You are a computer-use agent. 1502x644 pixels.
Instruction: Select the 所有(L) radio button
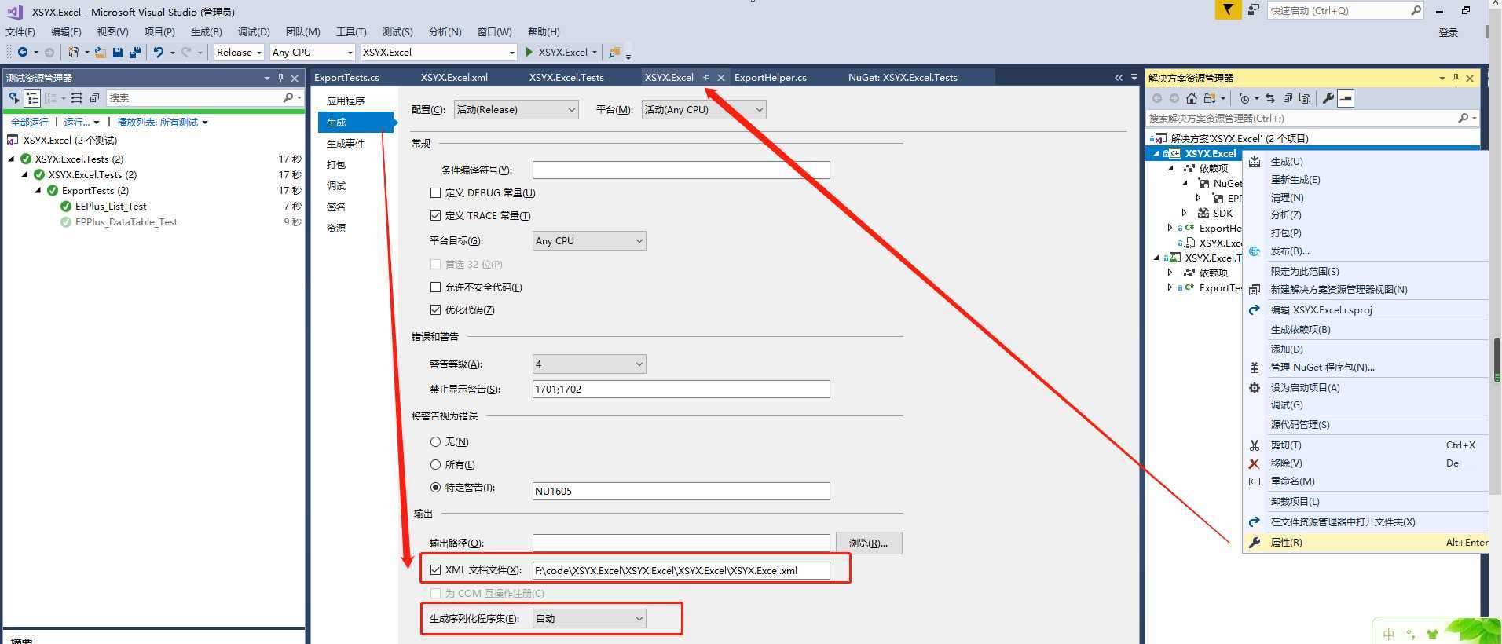pyautogui.click(x=435, y=464)
